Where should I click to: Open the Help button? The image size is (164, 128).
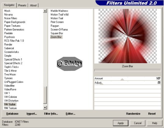pyautogui.click(x=154, y=123)
